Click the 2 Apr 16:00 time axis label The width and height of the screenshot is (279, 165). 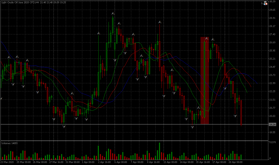click(104, 162)
